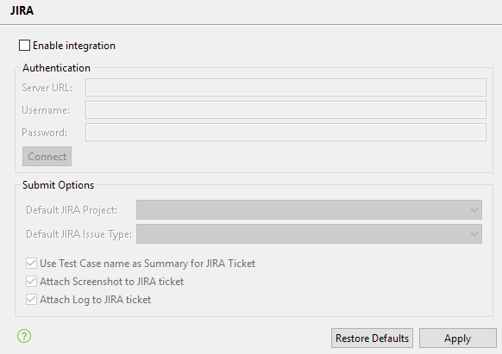Focus the Username input field
Screen dimensions: 502x354
[x=286, y=109]
